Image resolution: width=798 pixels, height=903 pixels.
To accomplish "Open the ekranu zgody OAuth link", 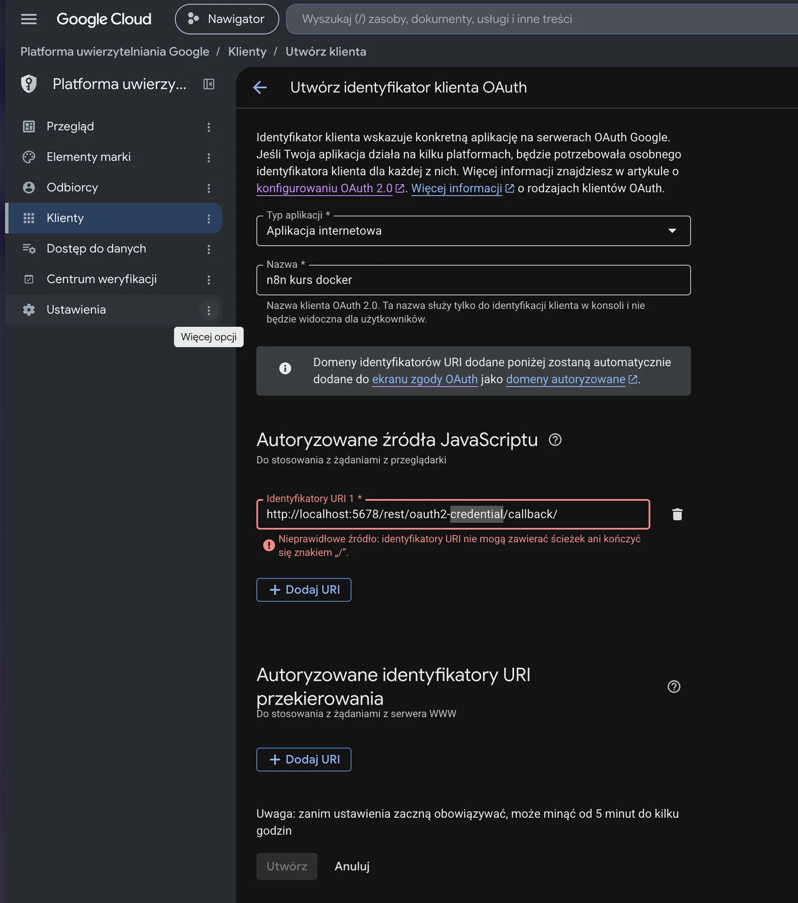I will [x=425, y=379].
